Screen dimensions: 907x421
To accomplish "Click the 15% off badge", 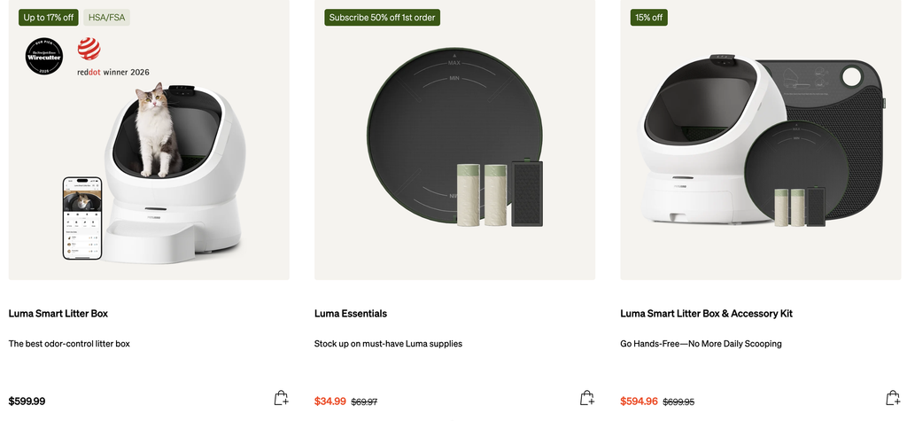I will (649, 18).
